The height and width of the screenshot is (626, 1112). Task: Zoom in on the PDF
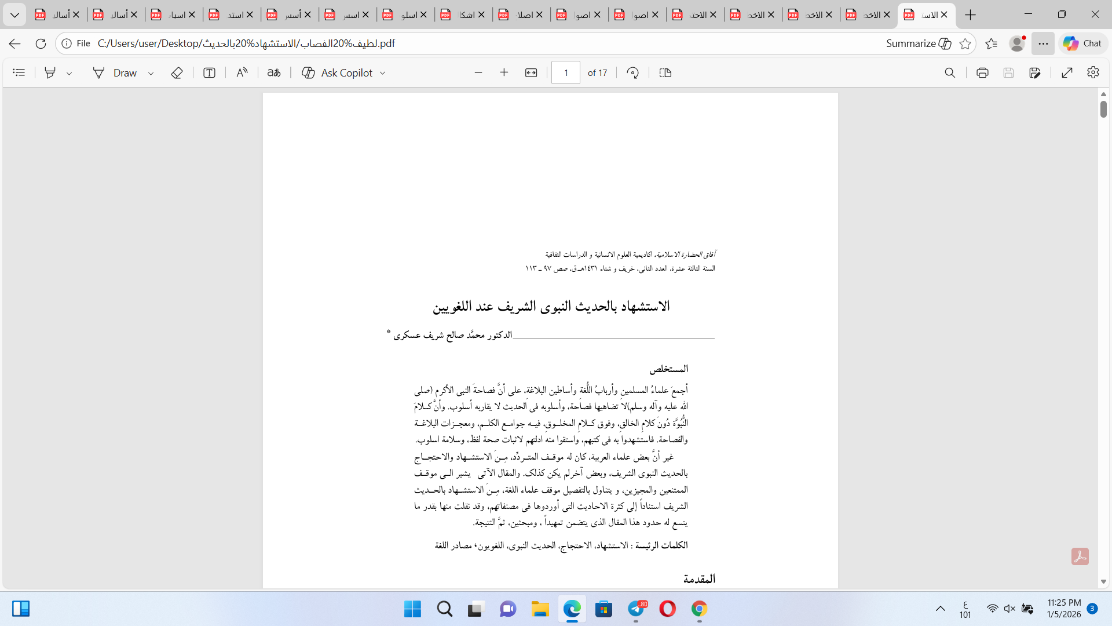pos(504,72)
